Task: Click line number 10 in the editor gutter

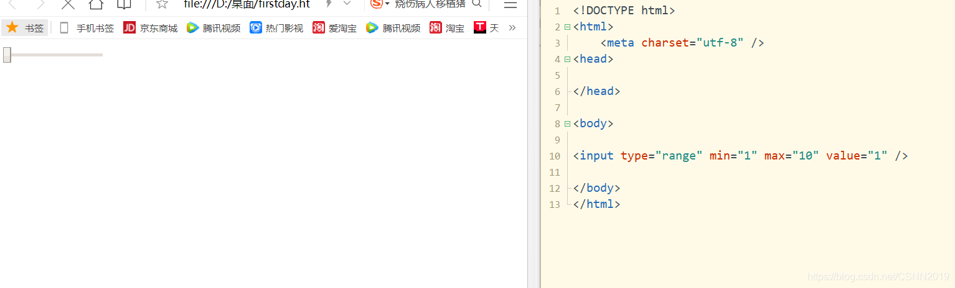Action: 554,156
